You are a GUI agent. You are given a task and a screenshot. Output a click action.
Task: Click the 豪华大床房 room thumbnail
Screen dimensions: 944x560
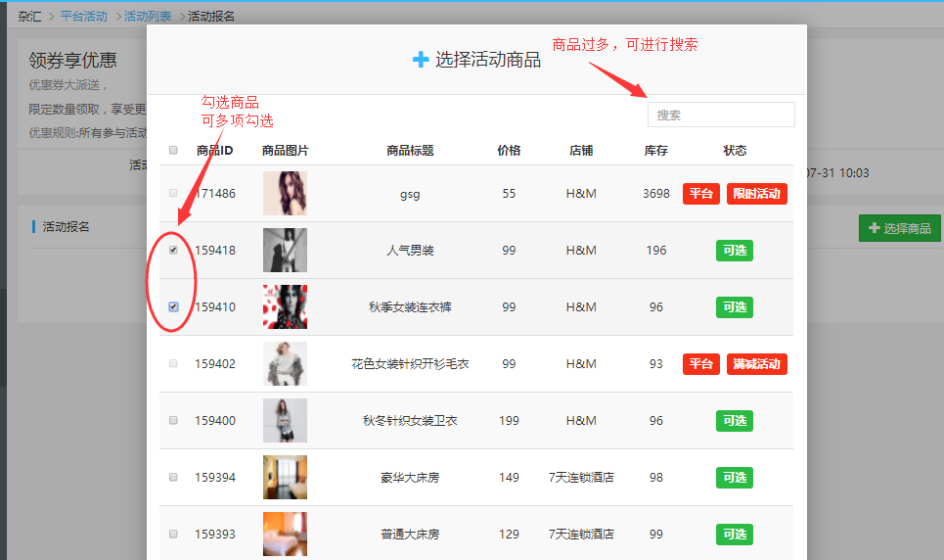[x=285, y=478]
